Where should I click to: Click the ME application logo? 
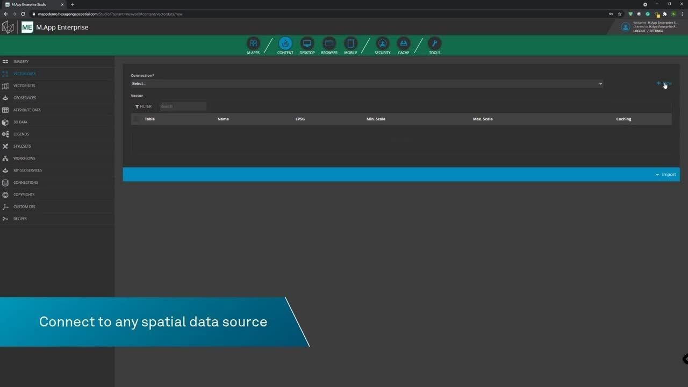27,27
